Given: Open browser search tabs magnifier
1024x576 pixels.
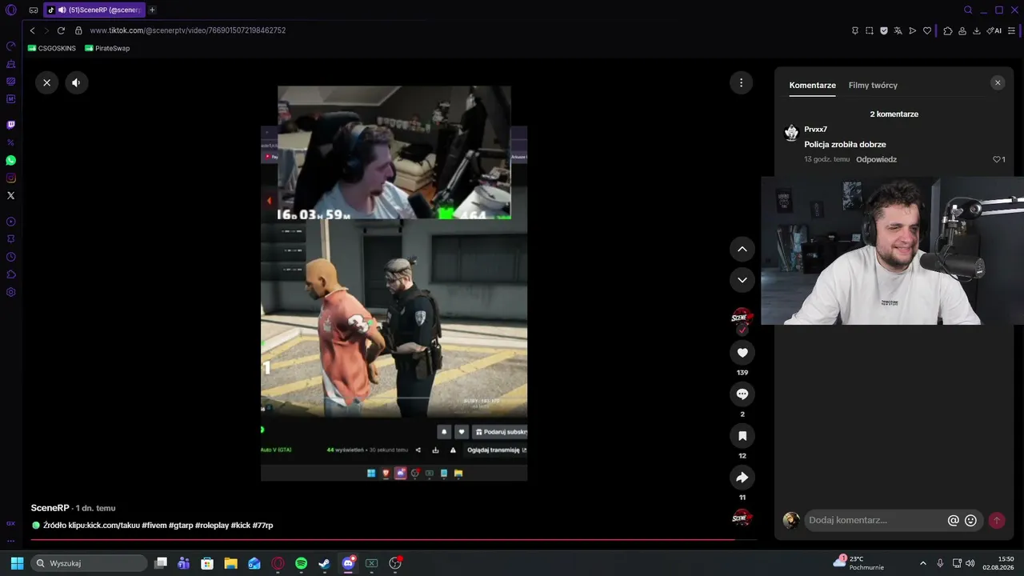Looking at the screenshot, I should 968,10.
